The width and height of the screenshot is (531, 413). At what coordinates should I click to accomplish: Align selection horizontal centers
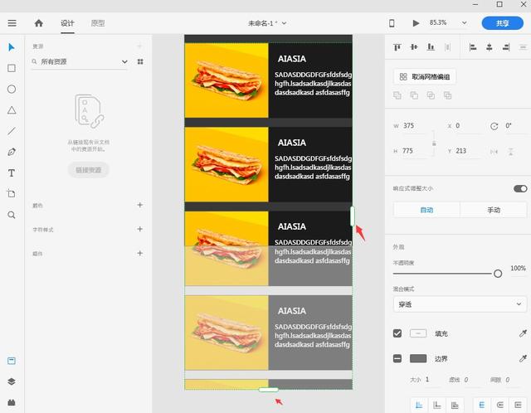tap(490, 47)
